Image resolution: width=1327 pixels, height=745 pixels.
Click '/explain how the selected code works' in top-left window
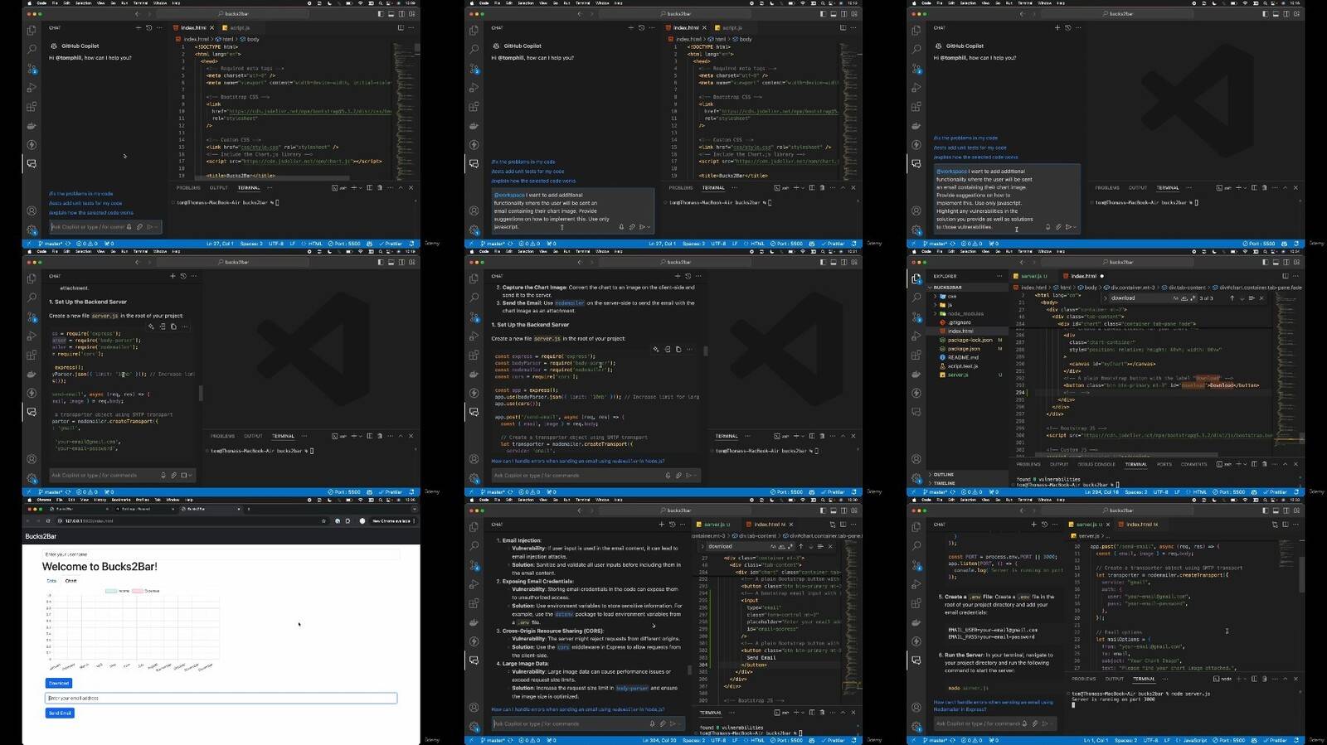pos(91,212)
